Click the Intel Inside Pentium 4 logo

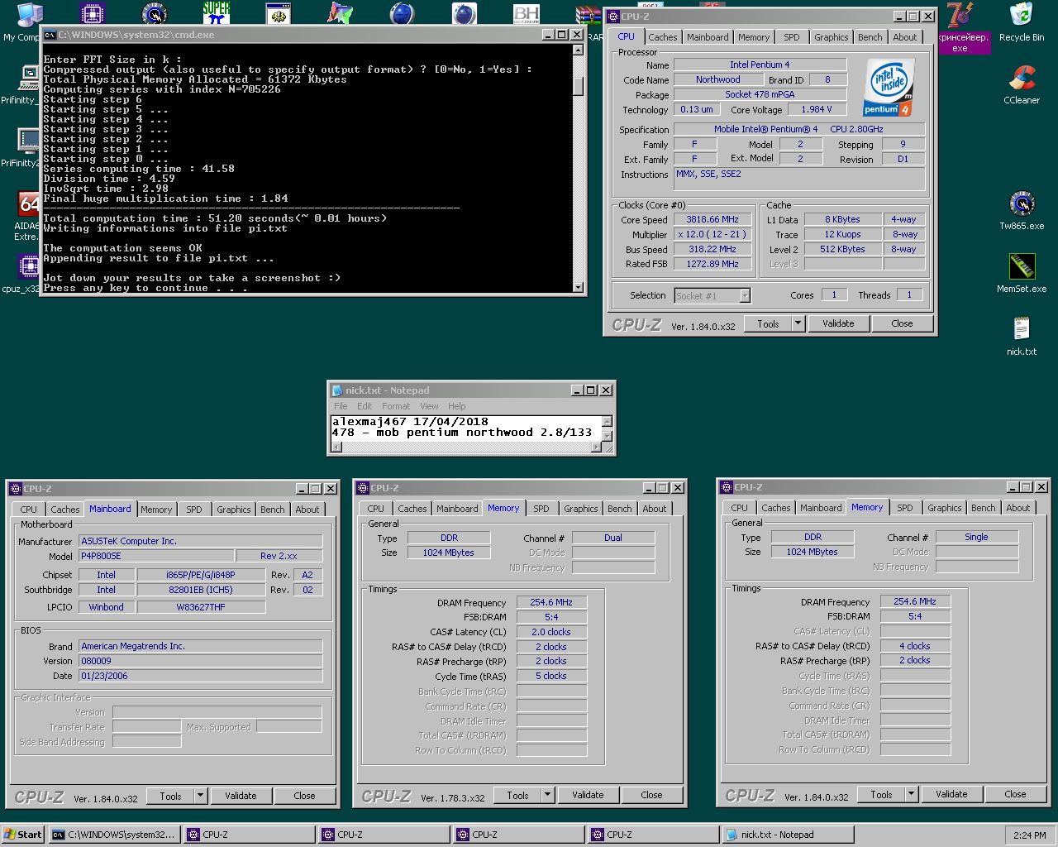(x=888, y=86)
